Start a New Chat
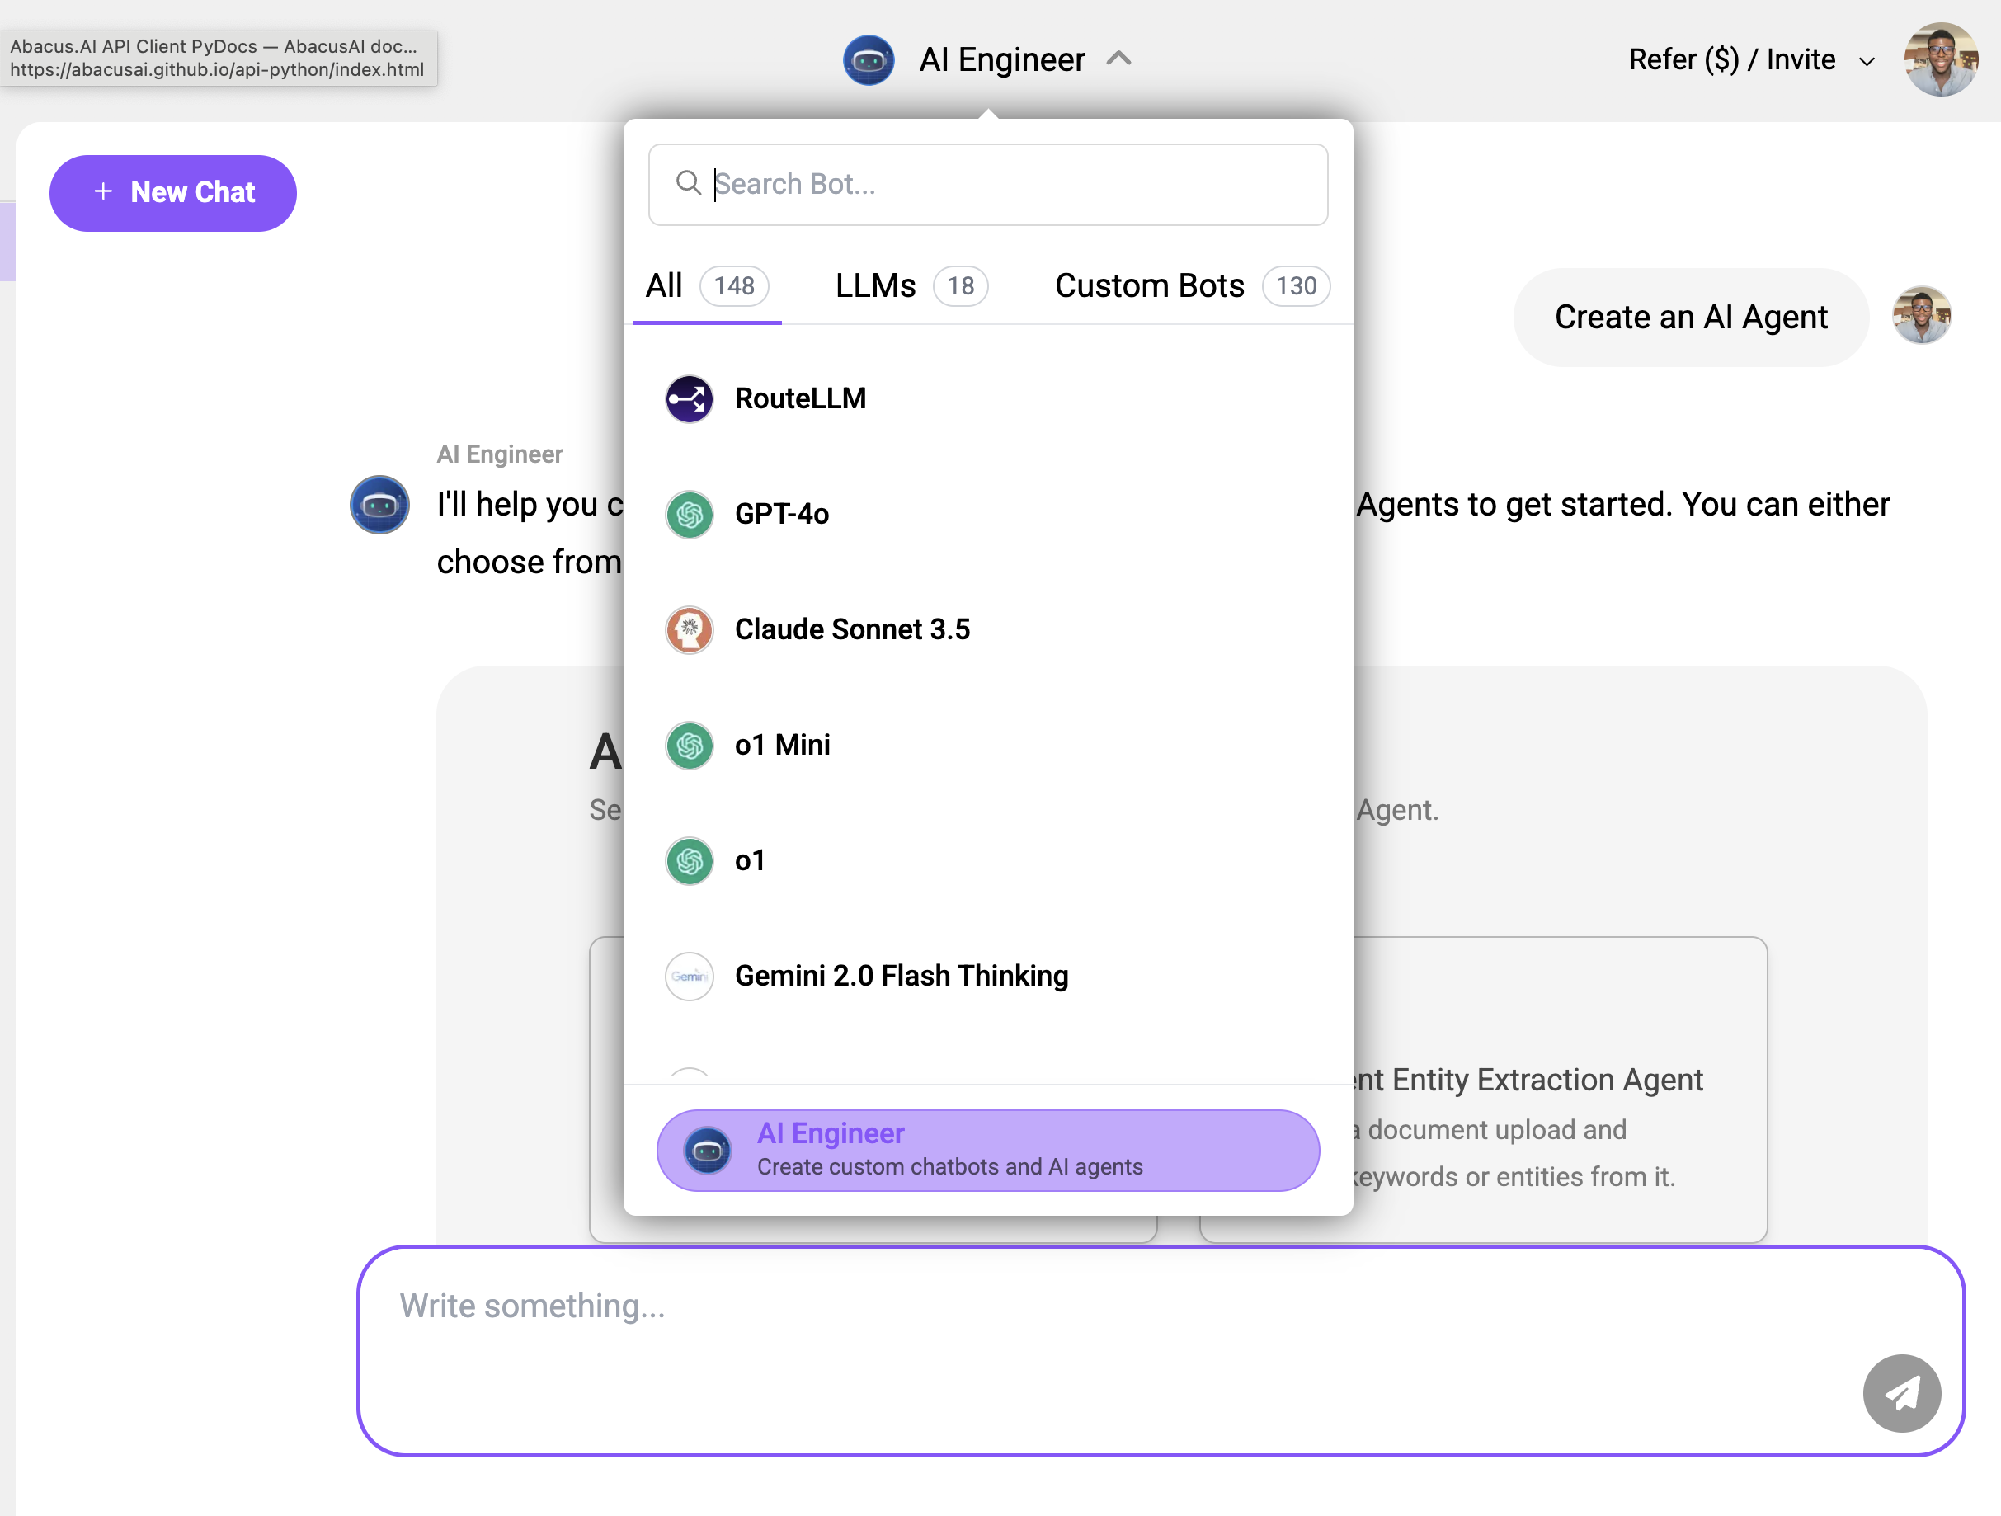The height and width of the screenshot is (1516, 2001). [x=172, y=193]
